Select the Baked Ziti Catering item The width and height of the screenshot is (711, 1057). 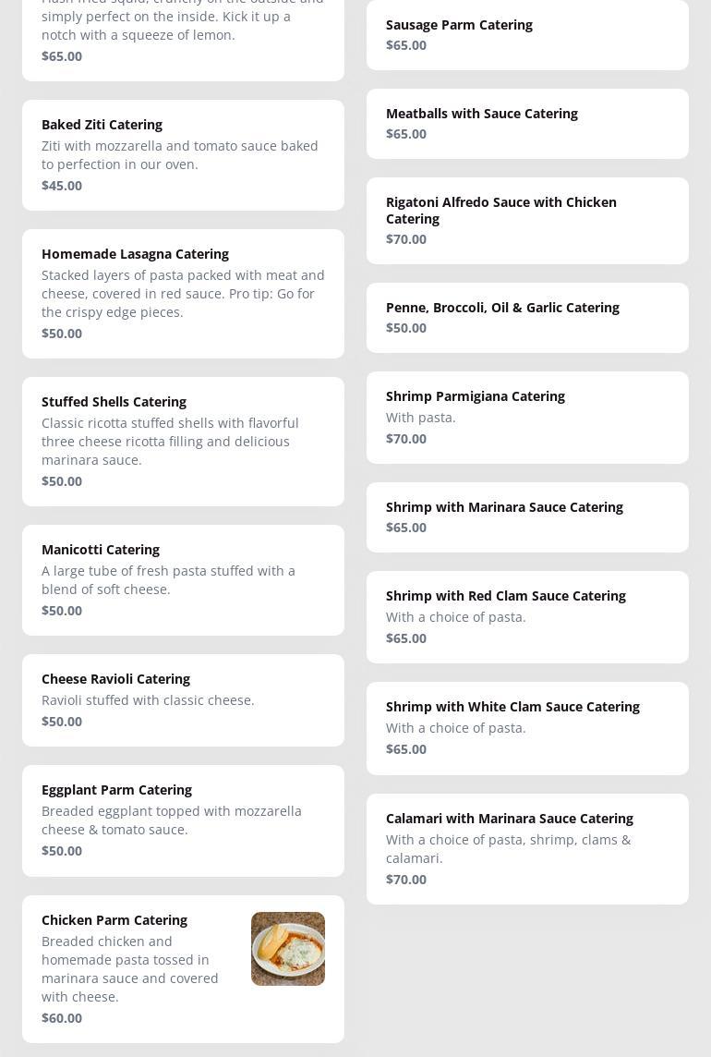pos(184,155)
